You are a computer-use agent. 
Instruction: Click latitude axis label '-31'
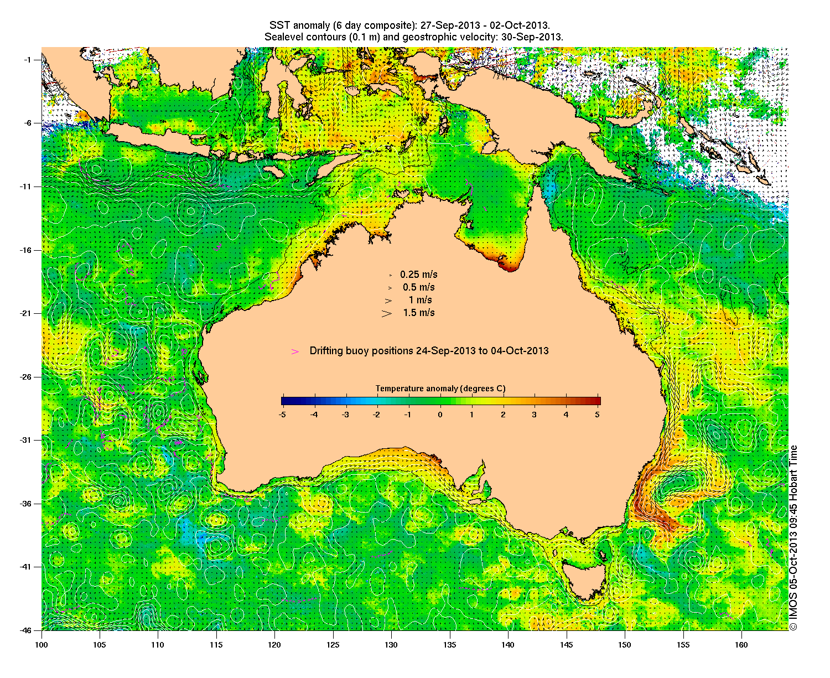click(26, 440)
